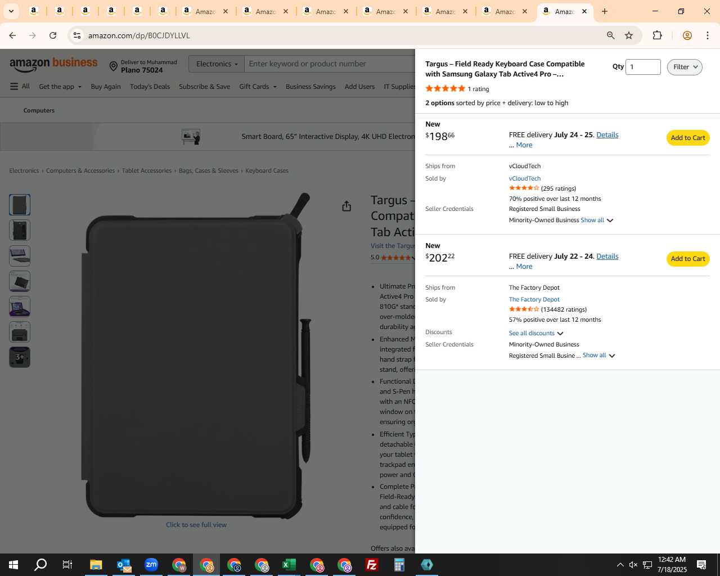
Task: Click the taskbar clock showing 12:42 AM
Action: pyautogui.click(x=672, y=565)
